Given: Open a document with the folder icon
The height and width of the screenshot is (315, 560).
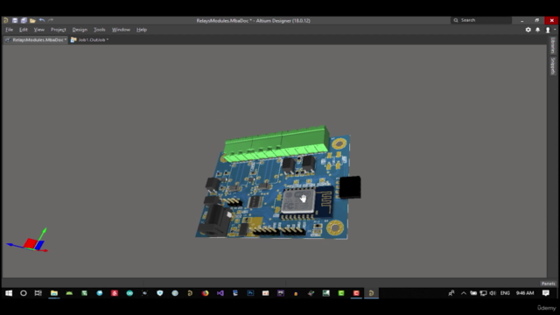Looking at the screenshot, I should (32, 21).
